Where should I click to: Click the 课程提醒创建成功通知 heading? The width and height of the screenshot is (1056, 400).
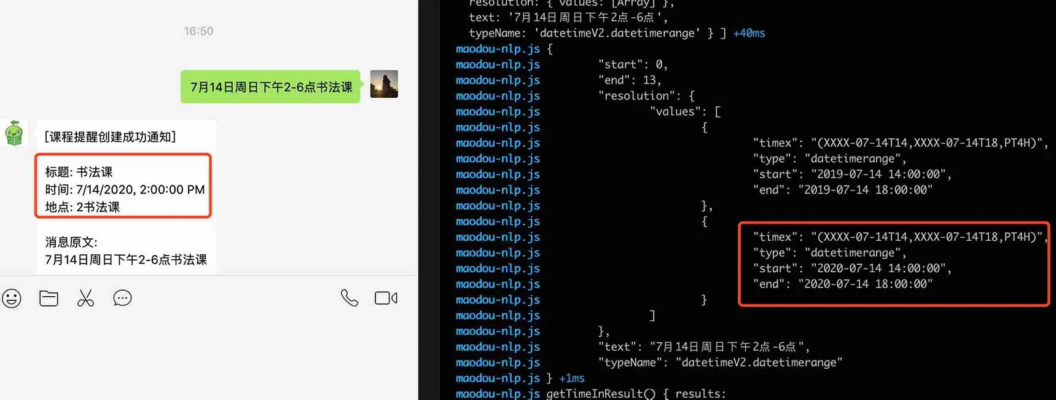coord(110,137)
